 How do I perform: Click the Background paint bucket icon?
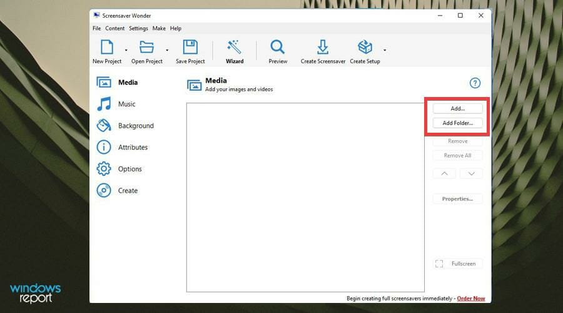click(x=104, y=126)
